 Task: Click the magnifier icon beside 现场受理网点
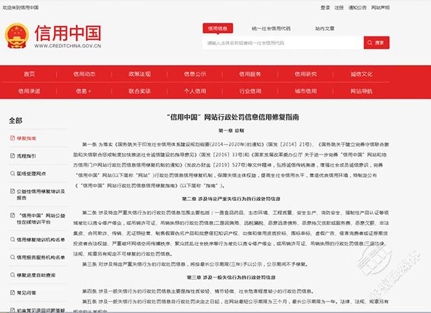coord(12,173)
